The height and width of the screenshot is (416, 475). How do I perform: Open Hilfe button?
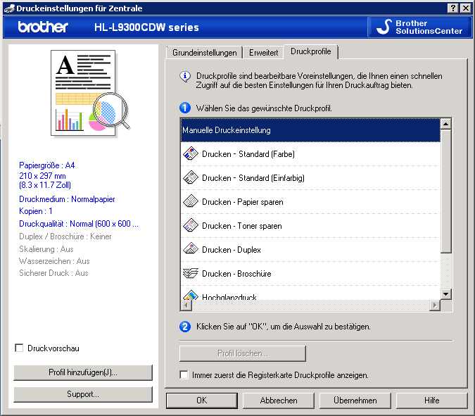(x=431, y=401)
